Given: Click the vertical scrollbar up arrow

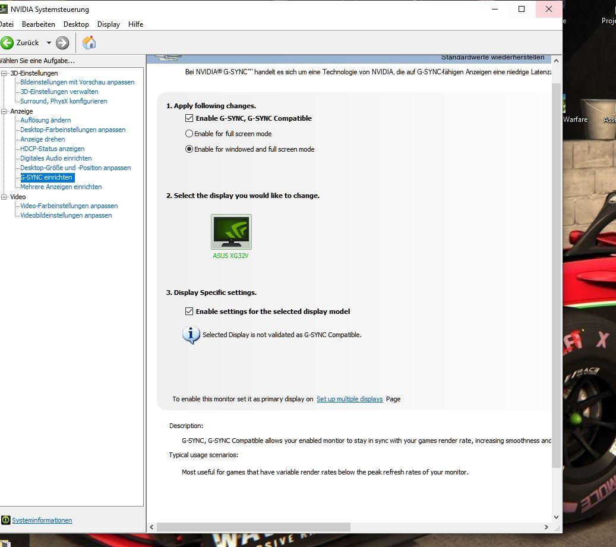Looking at the screenshot, I should (556, 61).
